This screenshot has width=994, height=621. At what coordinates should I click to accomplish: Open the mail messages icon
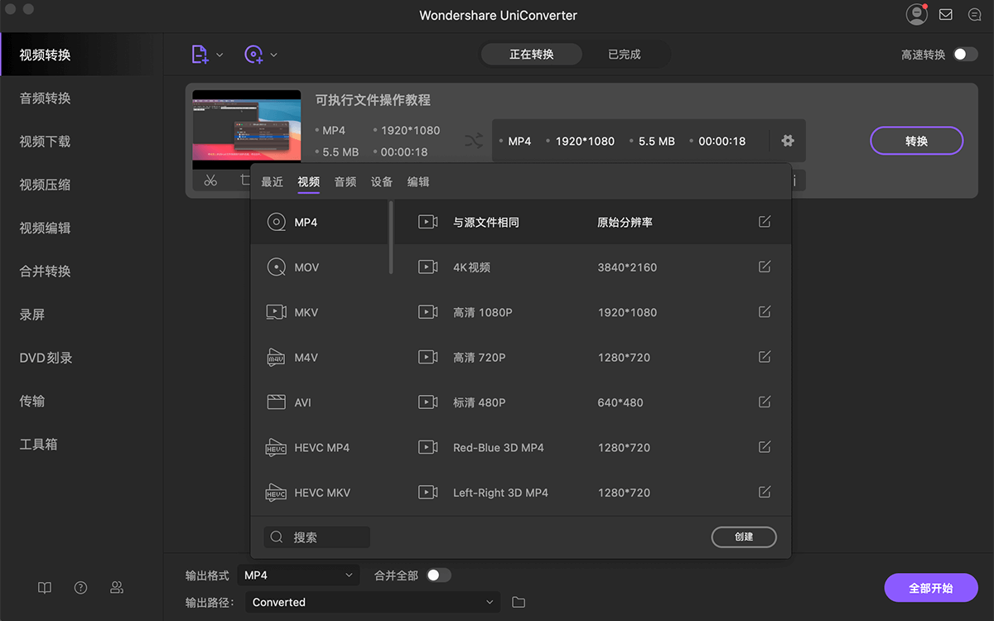point(945,15)
